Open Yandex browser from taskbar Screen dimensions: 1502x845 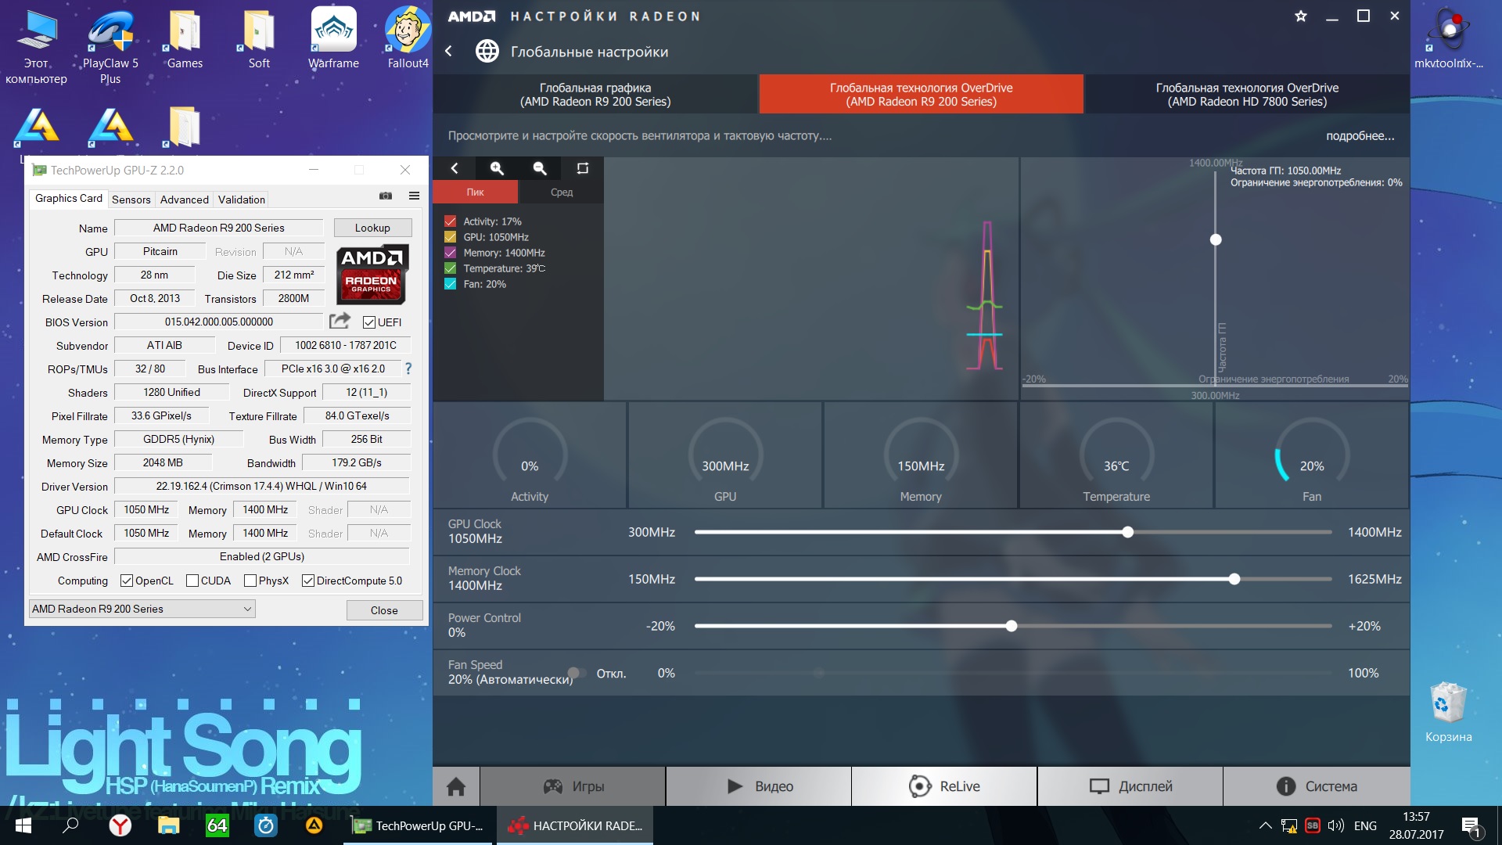coord(120,825)
